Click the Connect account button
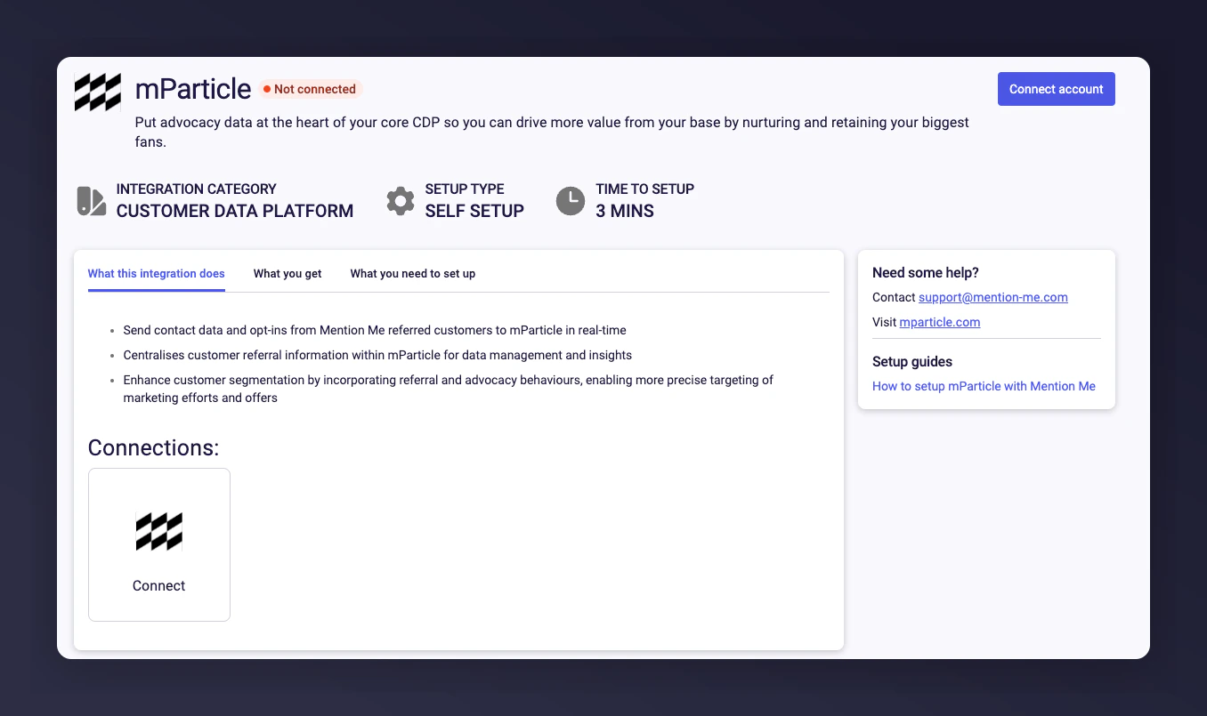This screenshot has width=1207, height=716. [x=1056, y=89]
